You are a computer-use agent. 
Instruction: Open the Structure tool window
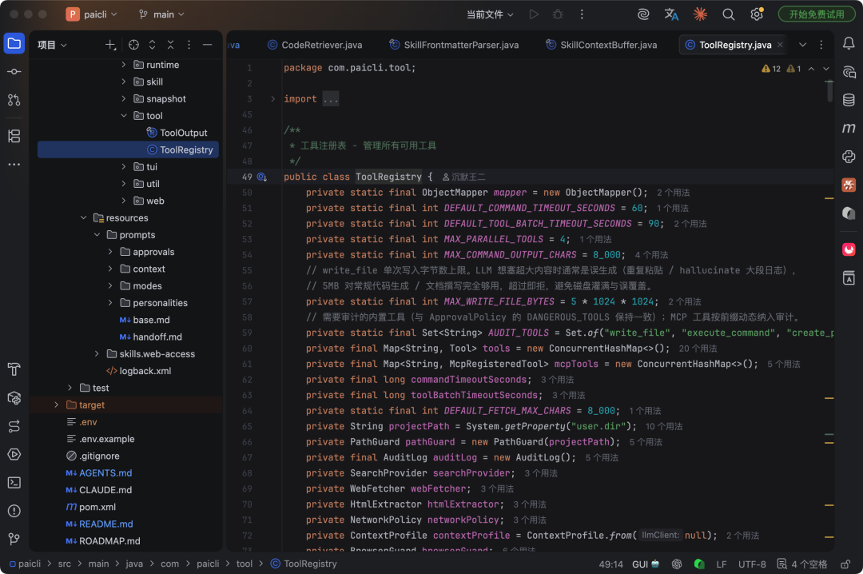coord(14,136)
